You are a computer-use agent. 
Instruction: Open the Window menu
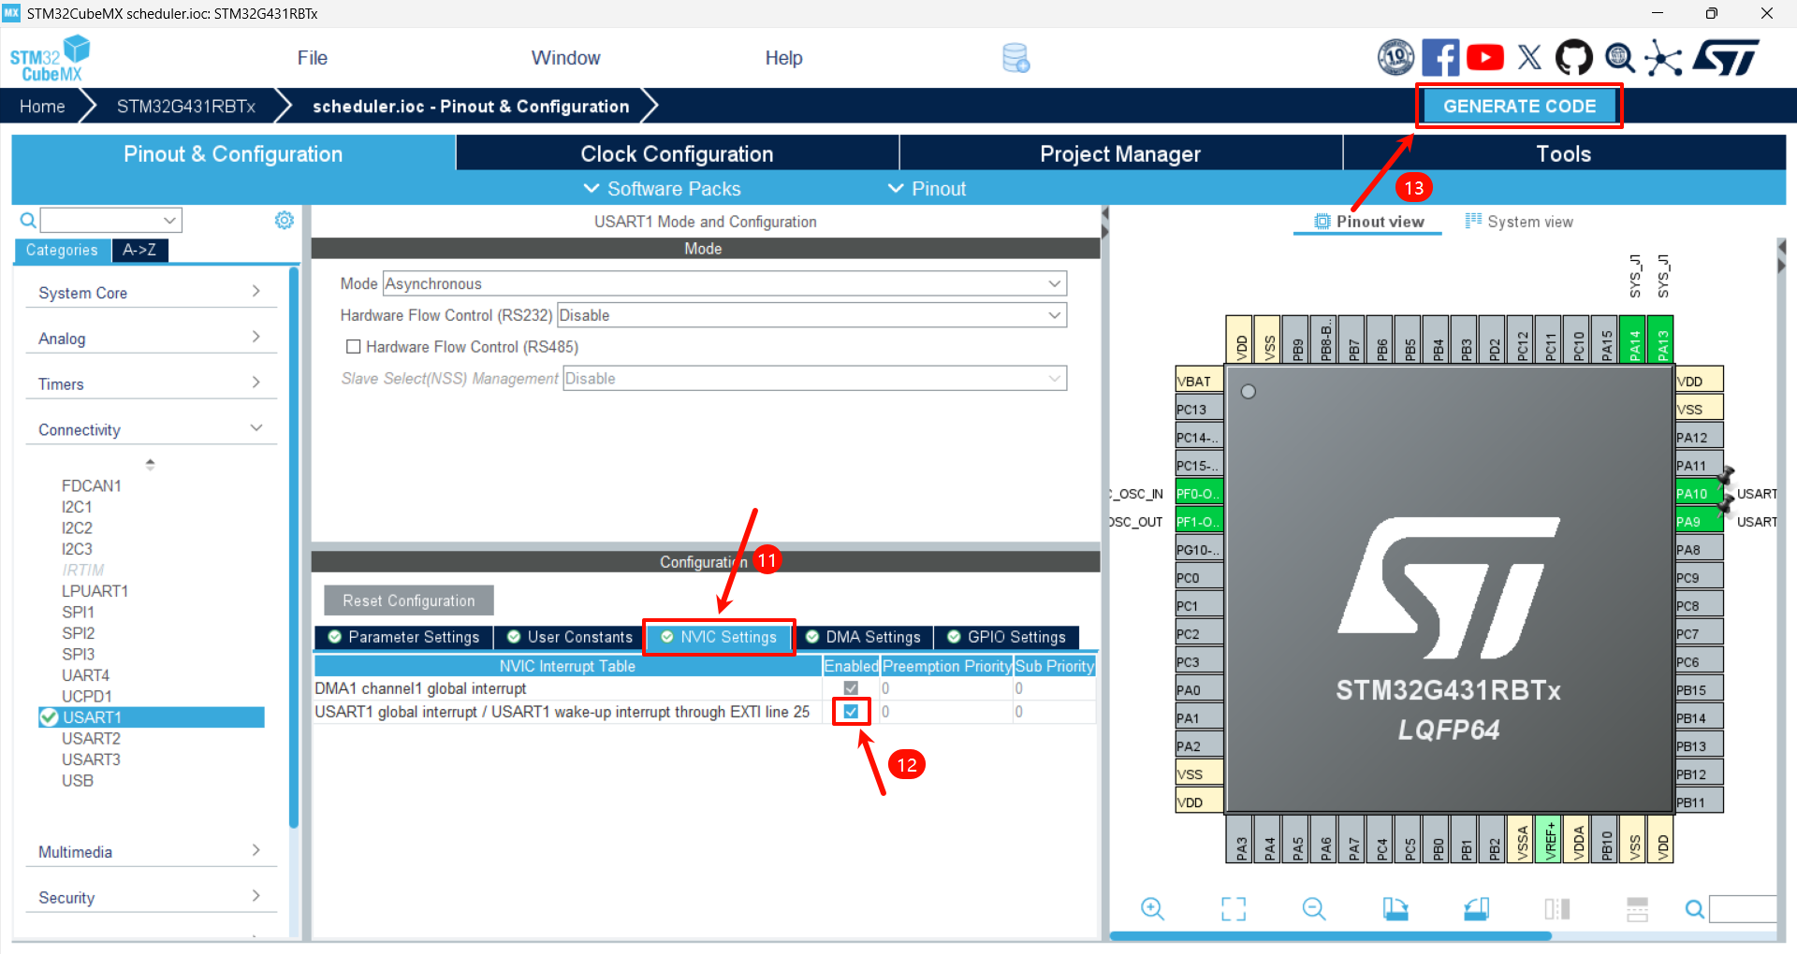coord(566,58)
